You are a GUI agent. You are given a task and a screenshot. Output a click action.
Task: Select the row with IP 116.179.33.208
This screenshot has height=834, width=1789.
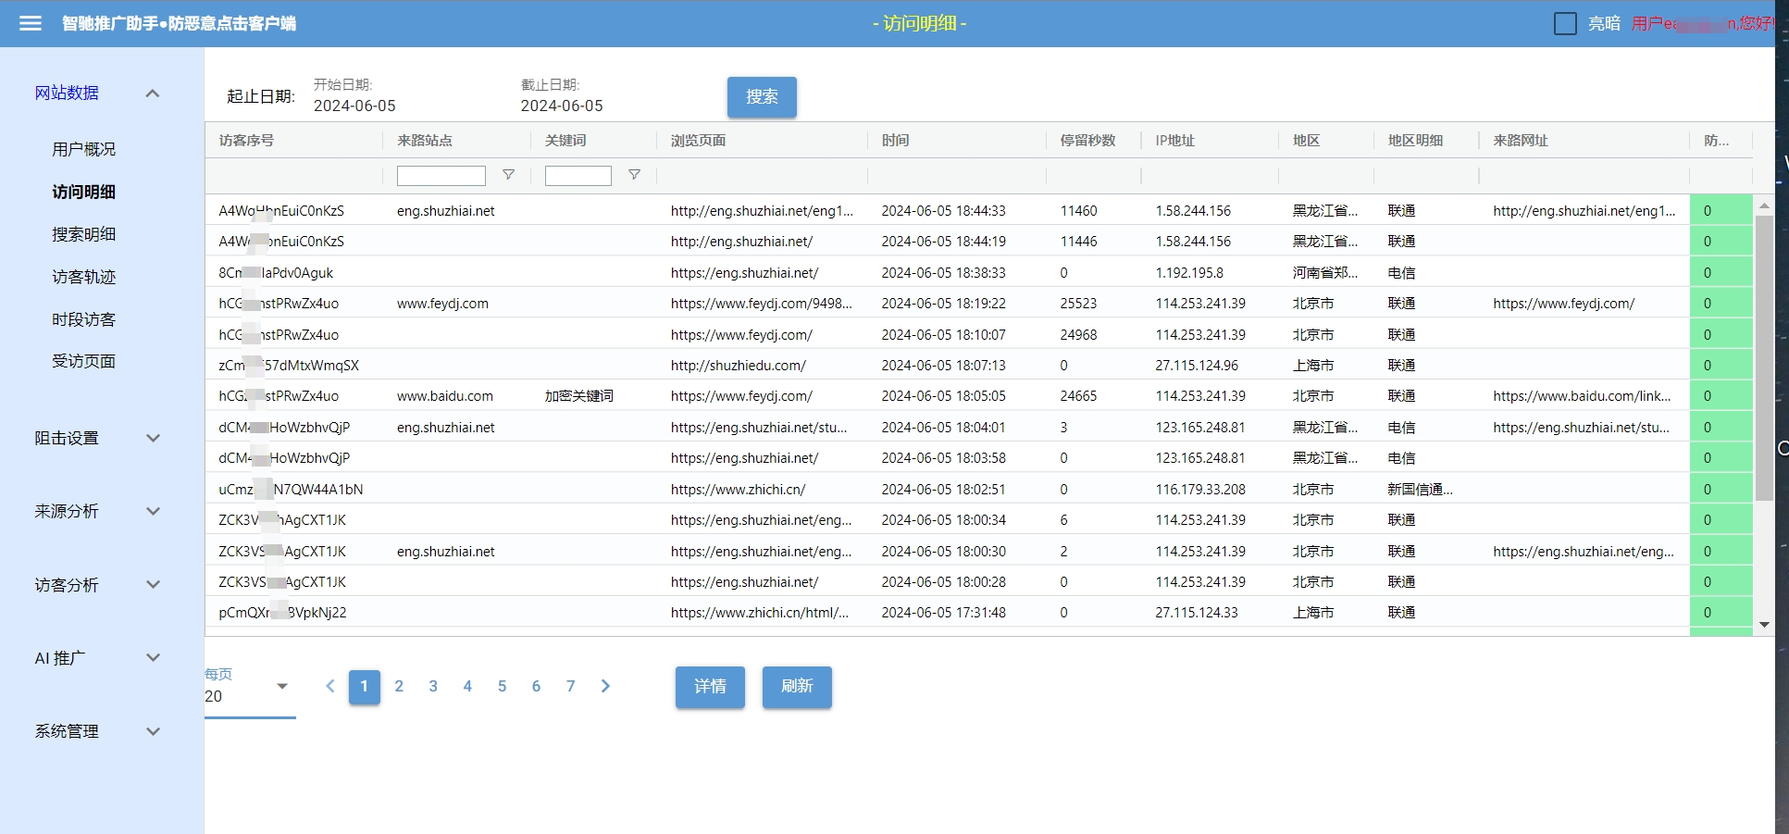(978, 489)
